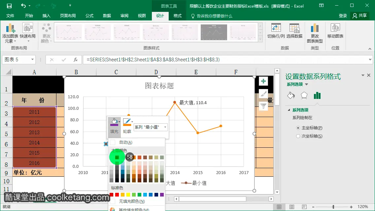Image resolution: width=375 pixels, height=211 pixels.
Task: Switch to Page Break Preview icon
Action: [x=304, y=207]
